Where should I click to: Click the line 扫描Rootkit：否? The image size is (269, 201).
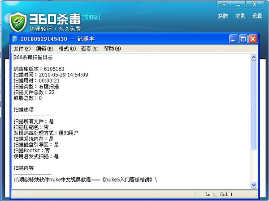click(32, 151)
